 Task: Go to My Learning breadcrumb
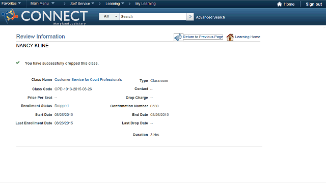click(145, 4)
